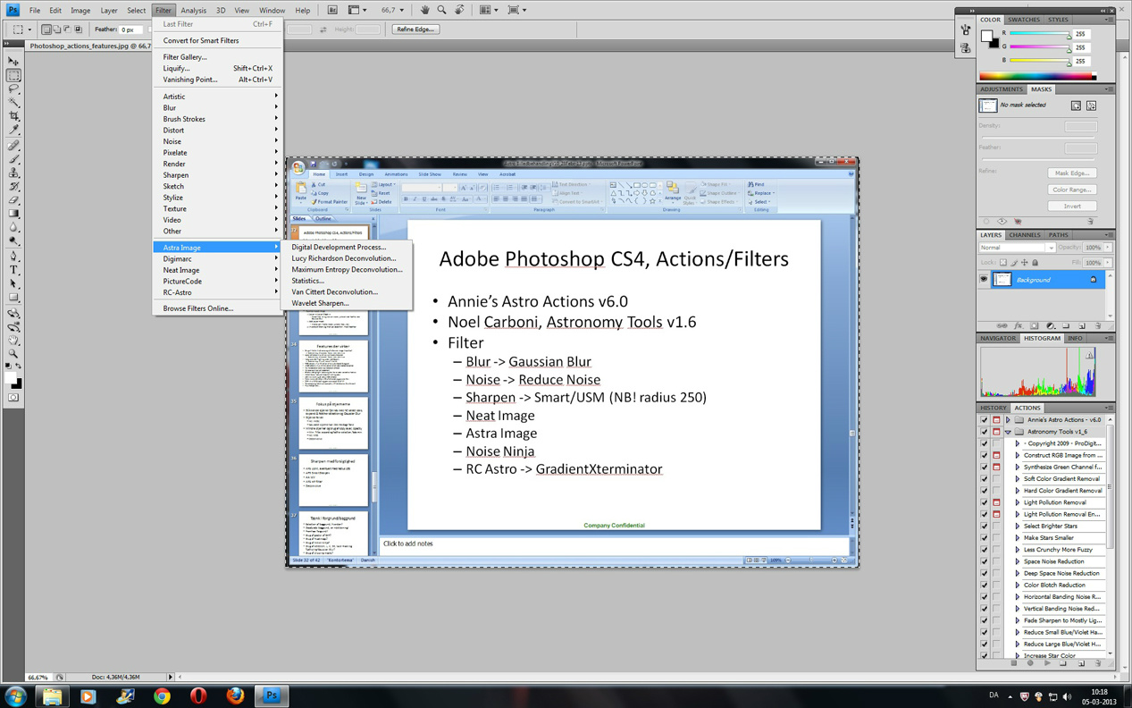The height and width of the screenshot is (708, 1132).
Task: Select the Zoom tool in the toolbox
Action: pyautogui.click(x=13, y=354)
